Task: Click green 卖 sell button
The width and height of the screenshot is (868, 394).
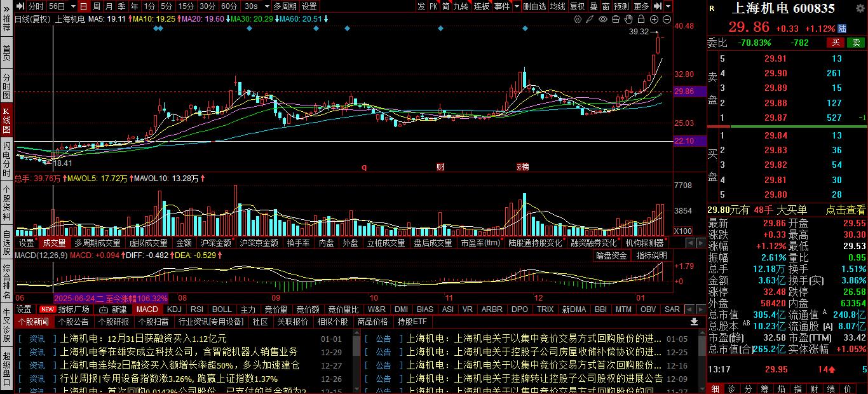Action: pos(856,43)
